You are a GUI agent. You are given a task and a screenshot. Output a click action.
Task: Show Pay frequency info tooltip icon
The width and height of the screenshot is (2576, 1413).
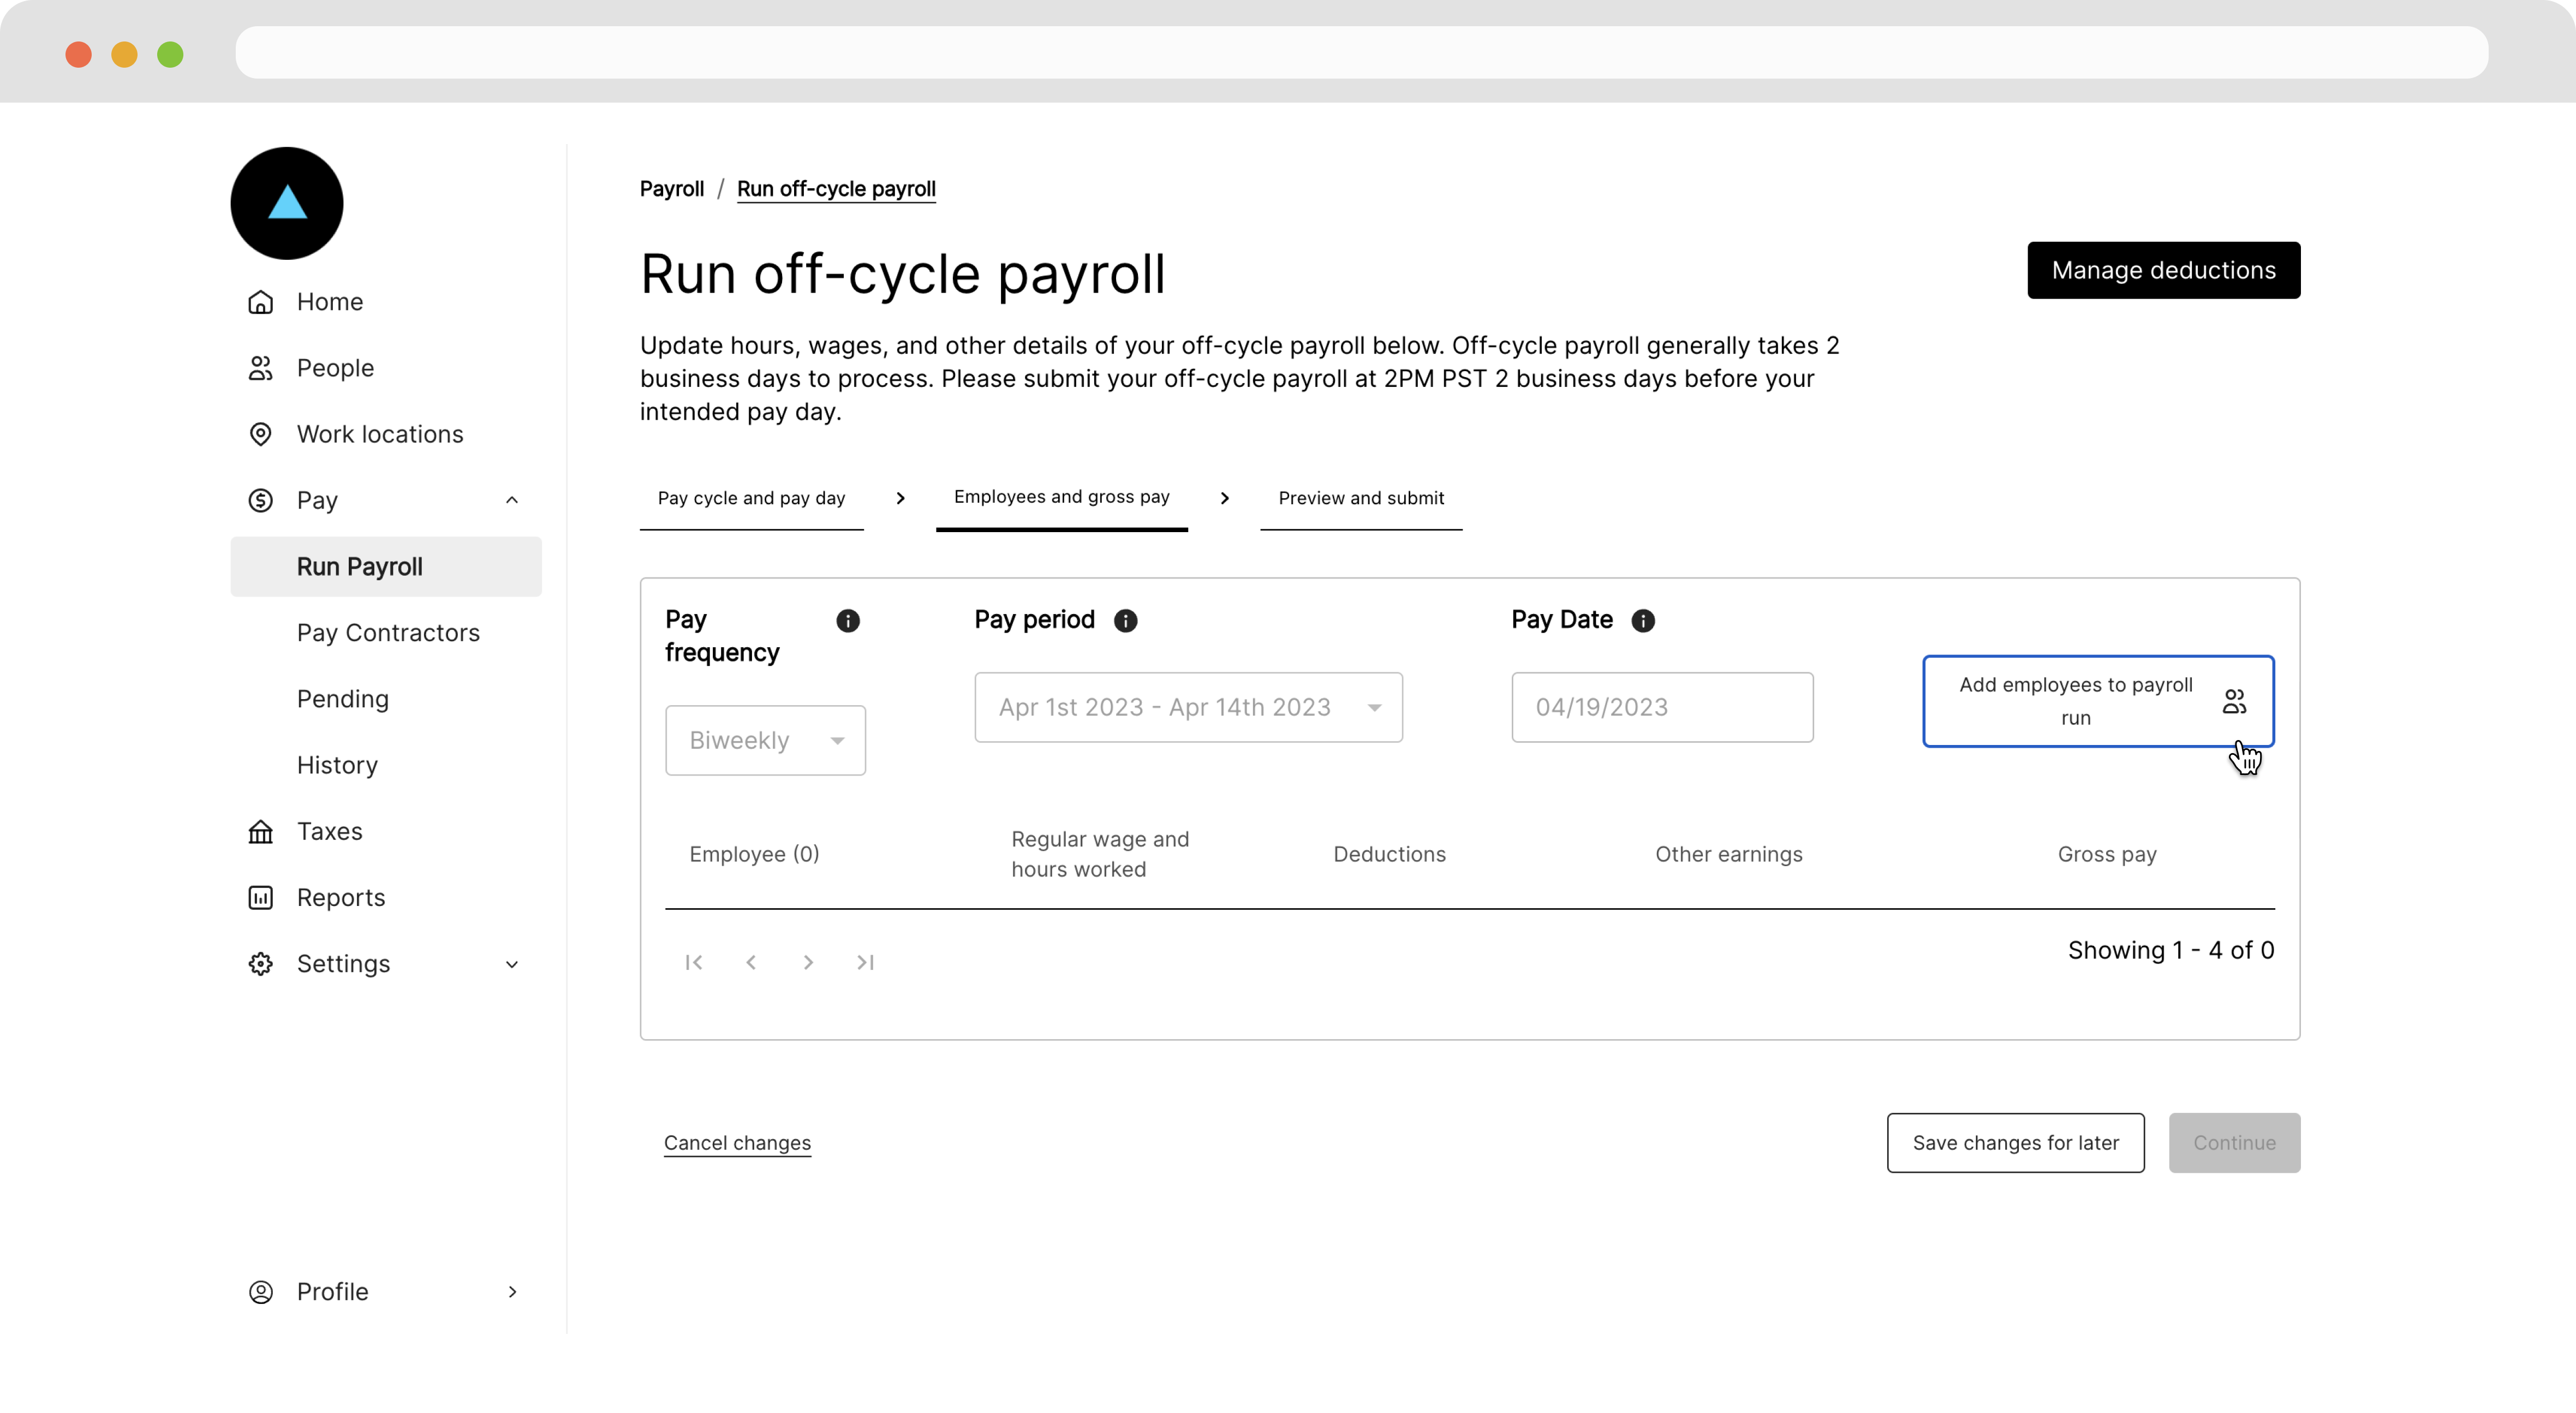click(x=847, y=621)
